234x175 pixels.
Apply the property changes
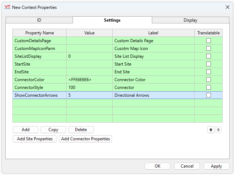[x=216, y=166]
